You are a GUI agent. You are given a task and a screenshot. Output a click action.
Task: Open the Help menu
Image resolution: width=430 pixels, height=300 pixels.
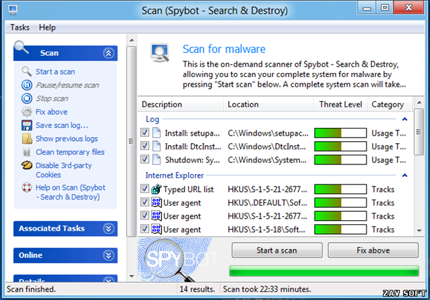tap(48, 28)
